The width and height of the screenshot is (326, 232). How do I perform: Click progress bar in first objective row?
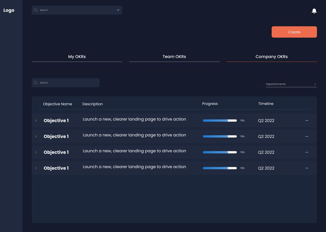tap(220, 121)
